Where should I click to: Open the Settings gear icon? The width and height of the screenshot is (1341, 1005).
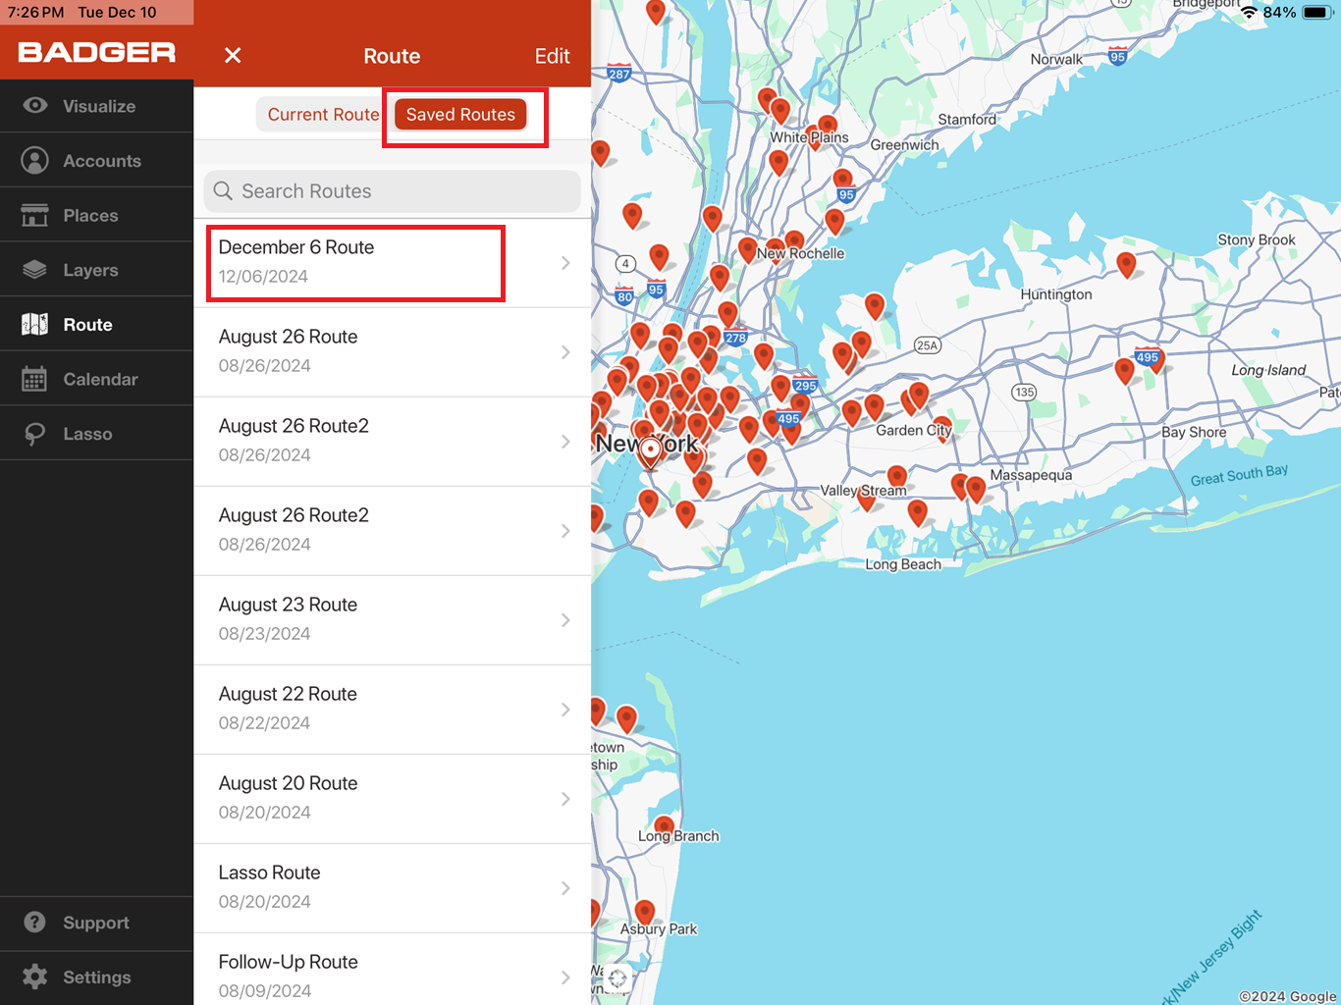coord(35,977)
